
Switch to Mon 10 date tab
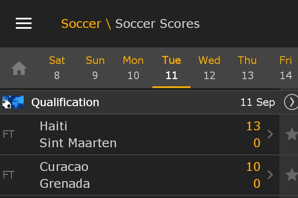(133, 68)
